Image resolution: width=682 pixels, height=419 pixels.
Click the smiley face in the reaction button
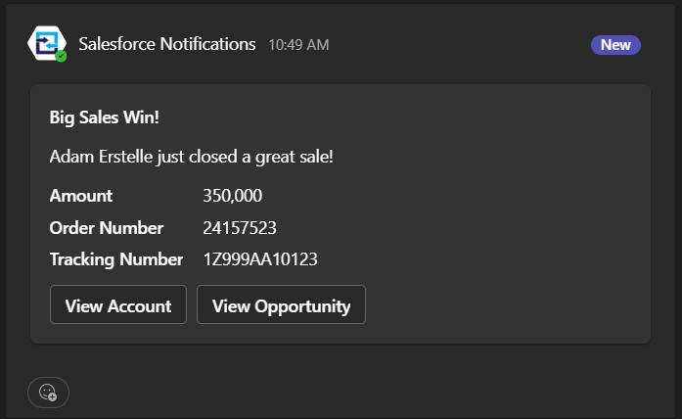[47, 392]
